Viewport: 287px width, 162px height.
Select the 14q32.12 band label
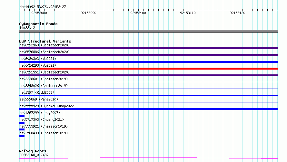pos(27,28)
